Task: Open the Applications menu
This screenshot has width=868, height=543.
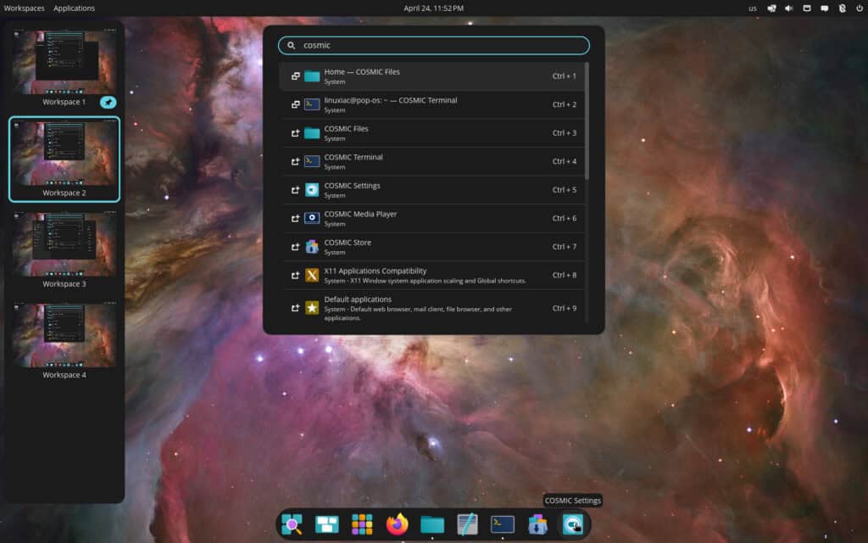Action: tap(75, 8)
